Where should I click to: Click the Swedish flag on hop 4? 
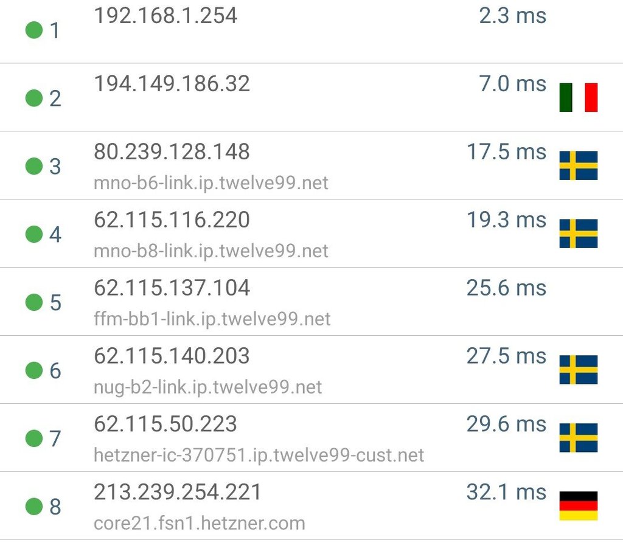coord(578,234)
